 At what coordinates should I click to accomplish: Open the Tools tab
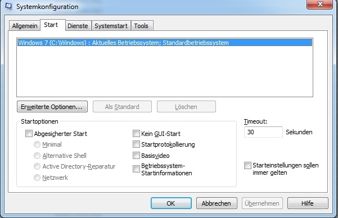coord(142,26)
